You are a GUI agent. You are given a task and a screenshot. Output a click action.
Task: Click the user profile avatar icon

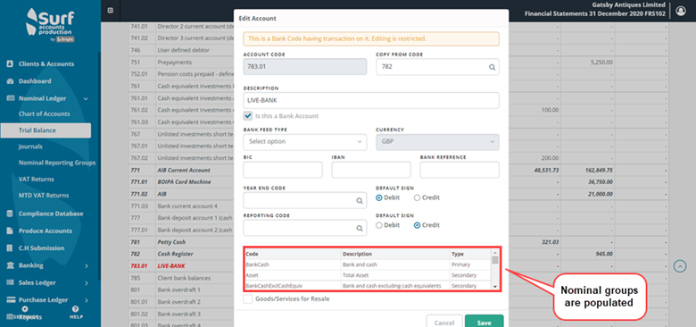pyautogui.click(x=681, y=11)
